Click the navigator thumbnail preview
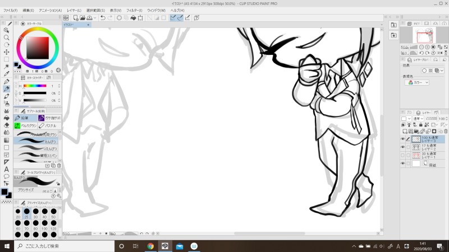 pyautogui.click(x=424, y=35)
